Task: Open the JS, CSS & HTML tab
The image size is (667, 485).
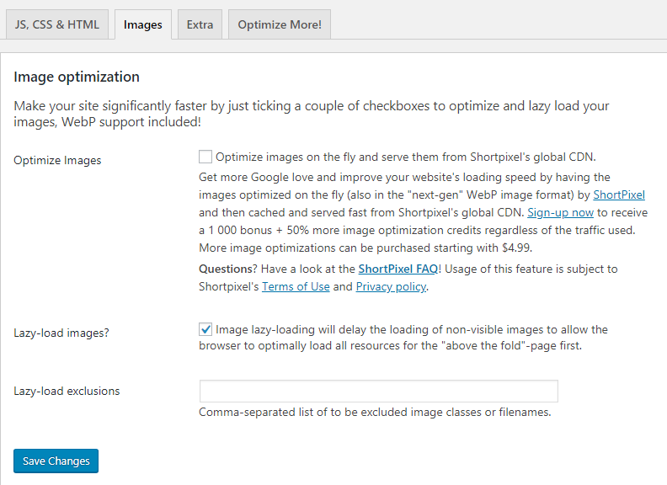Action: coord(57,24)
